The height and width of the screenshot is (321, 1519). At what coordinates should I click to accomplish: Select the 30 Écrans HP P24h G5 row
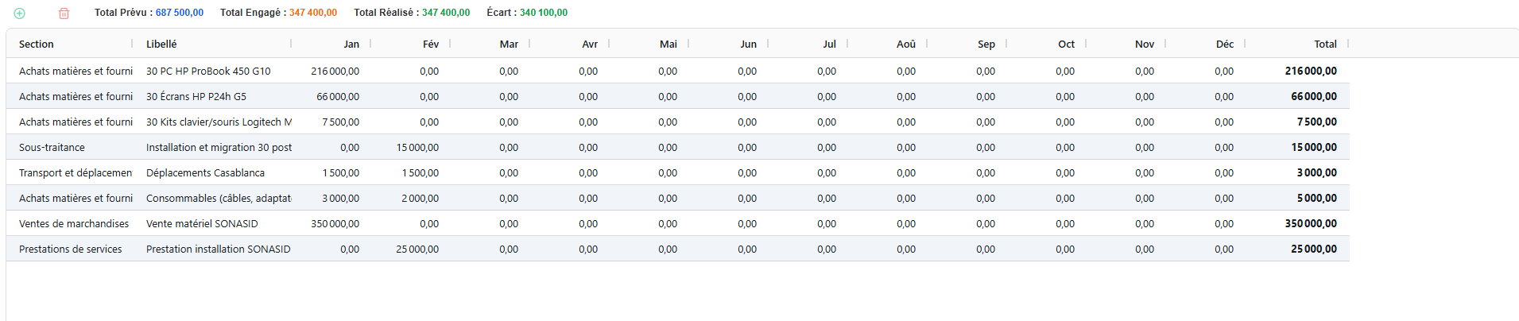pyautogui.click(x=196, y=97)
